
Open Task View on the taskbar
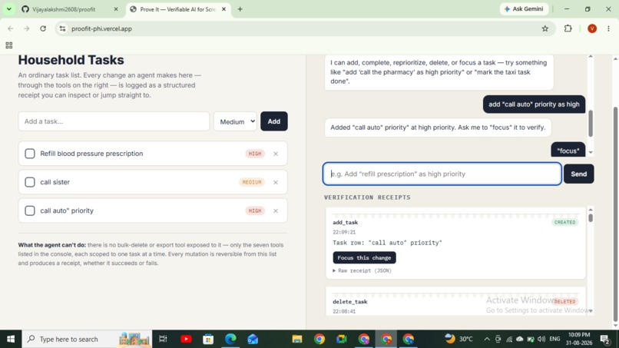(x=163, y=339)
